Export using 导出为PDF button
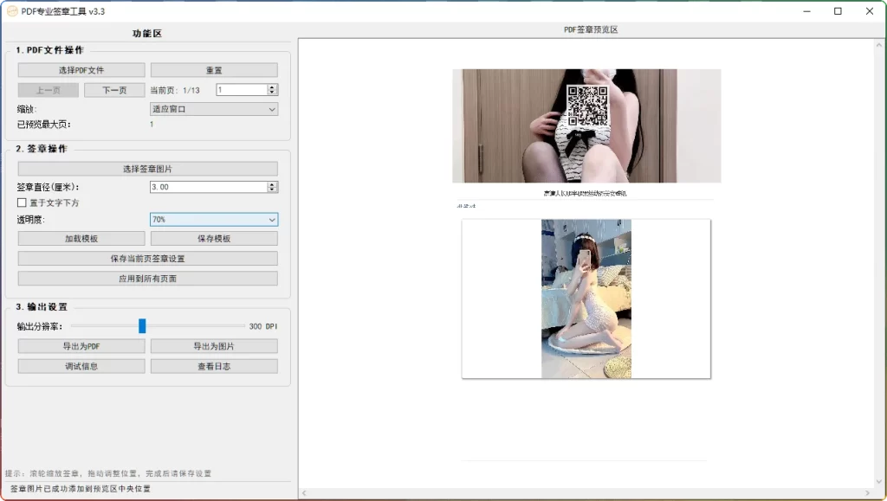Viewport: 887px width, 501px height. pyautogui.click(x=81, y=346)
